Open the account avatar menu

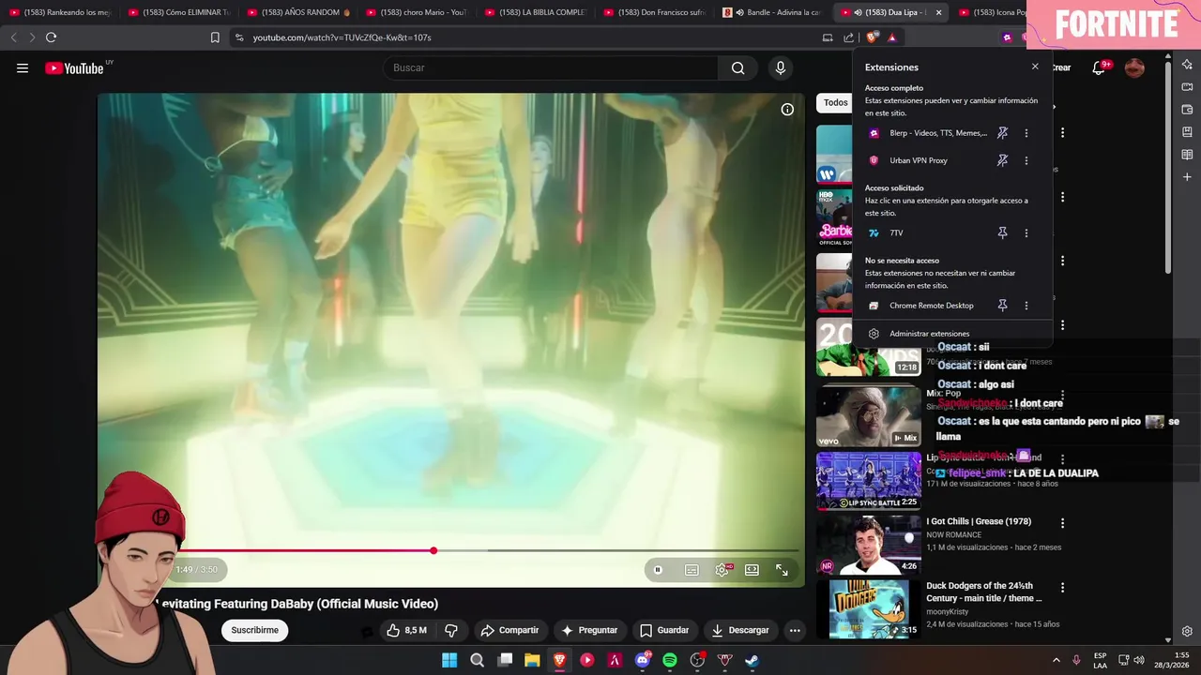point(1134,67)
